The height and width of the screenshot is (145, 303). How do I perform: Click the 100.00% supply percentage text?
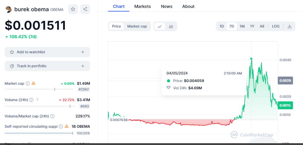(x=83, y=133)
